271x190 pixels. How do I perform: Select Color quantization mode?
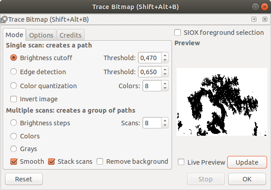point(14,85)
